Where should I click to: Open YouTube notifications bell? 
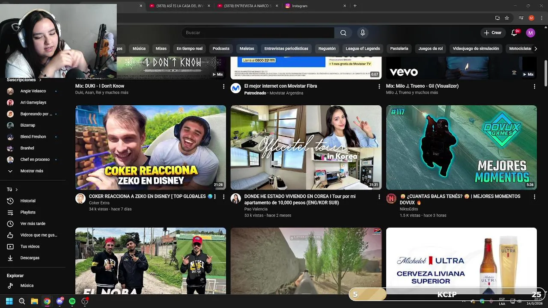tap(515, 33)
